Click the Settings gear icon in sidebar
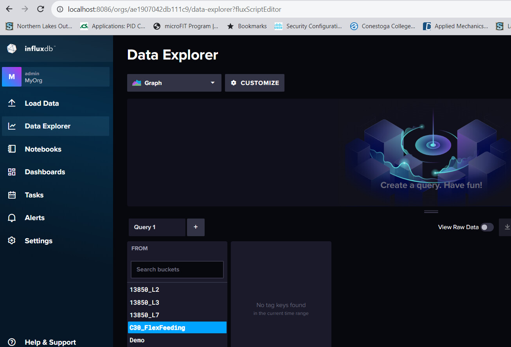The height and width of the screenshot is (347, 511). [x=12, y=240]
